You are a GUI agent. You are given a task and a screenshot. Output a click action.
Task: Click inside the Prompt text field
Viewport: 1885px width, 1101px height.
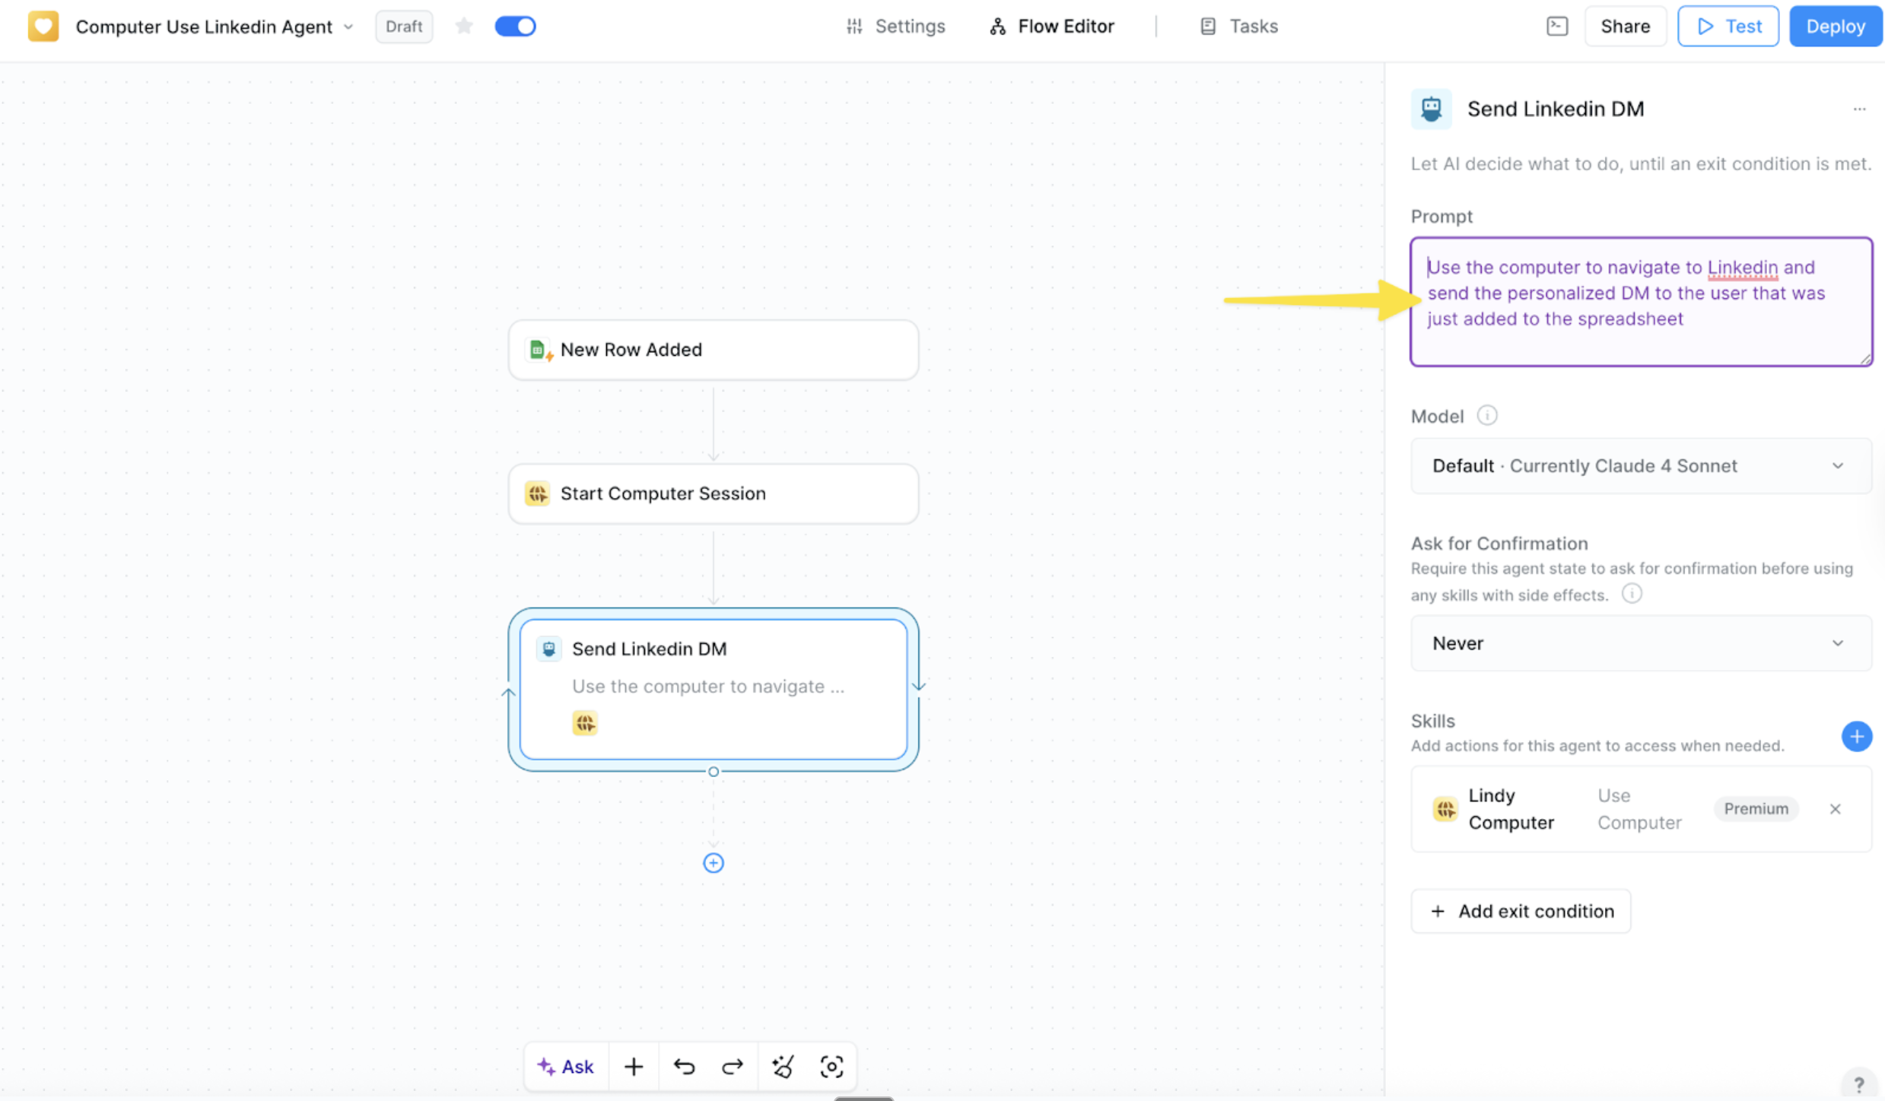[x=1640, y=301]
